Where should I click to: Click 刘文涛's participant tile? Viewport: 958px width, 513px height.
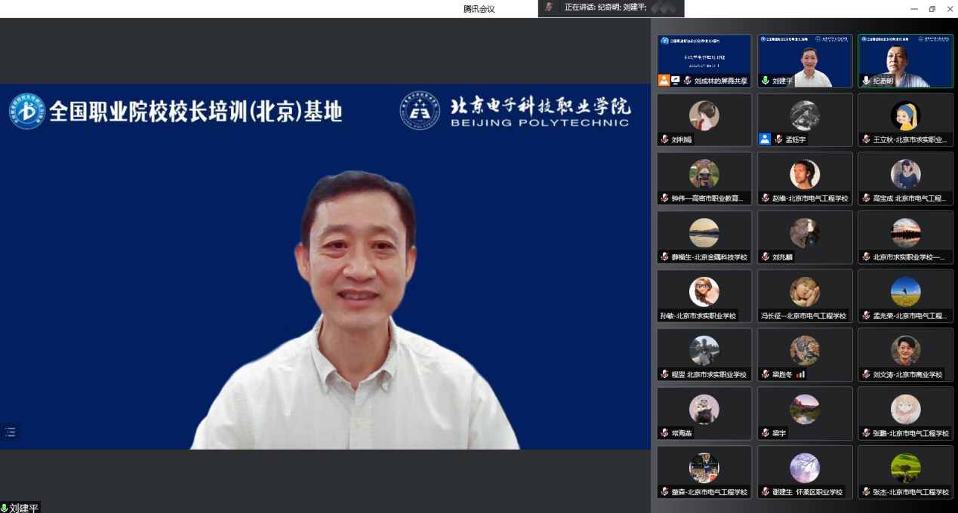(x=905, y=354)
